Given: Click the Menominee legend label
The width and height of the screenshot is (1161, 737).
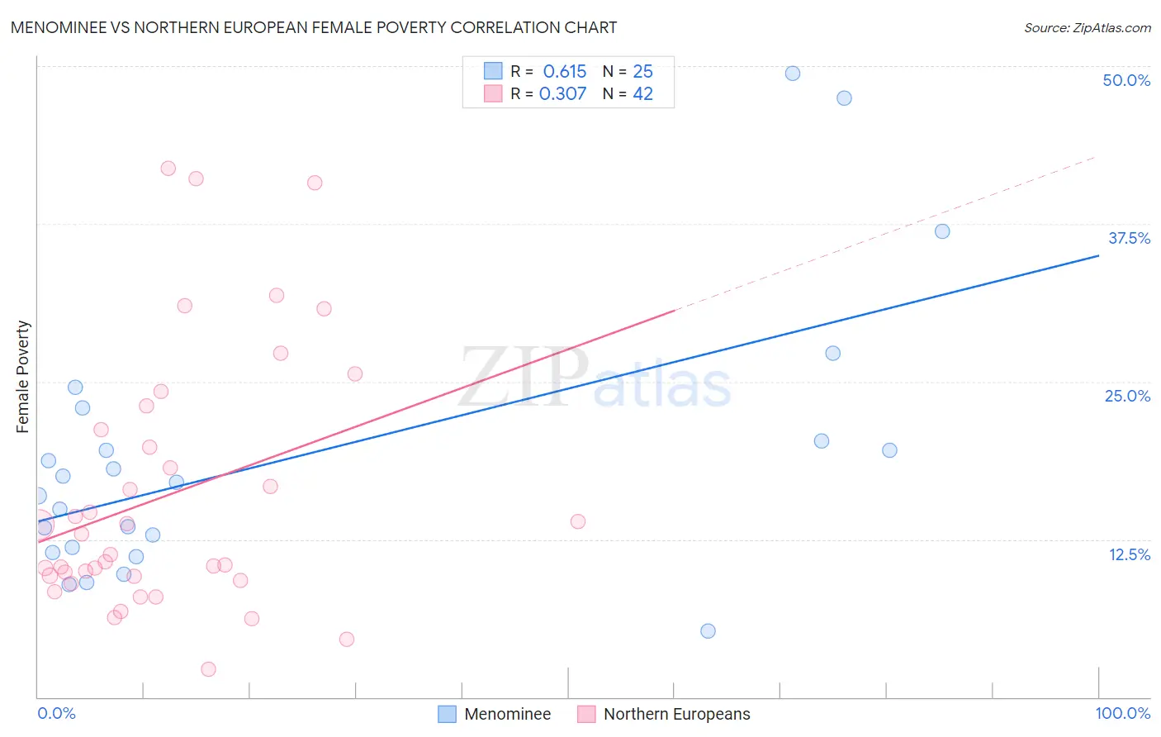Looking at the screenshot, I should 508,714.
